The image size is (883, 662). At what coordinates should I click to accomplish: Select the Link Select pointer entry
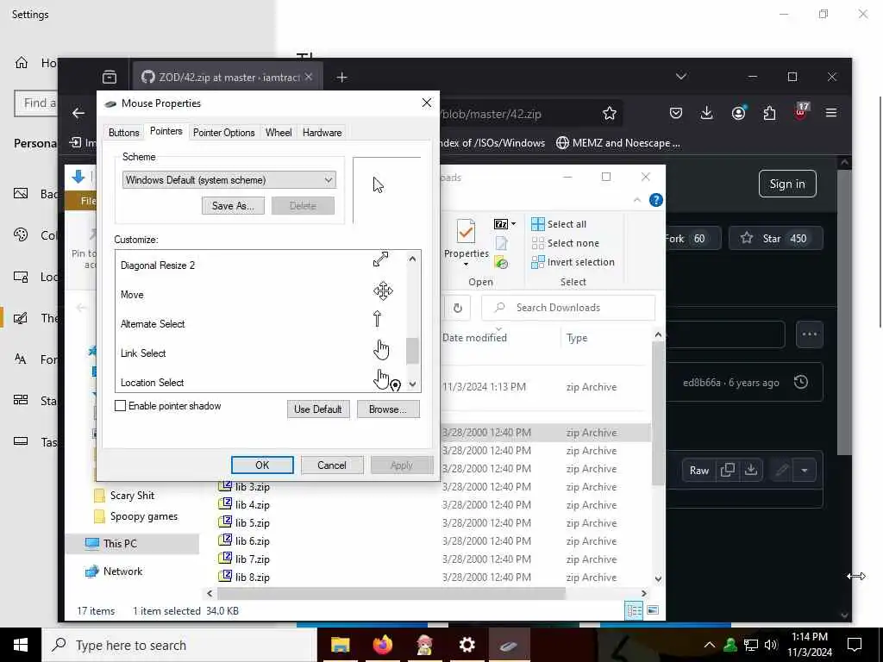tap(260, 353)
